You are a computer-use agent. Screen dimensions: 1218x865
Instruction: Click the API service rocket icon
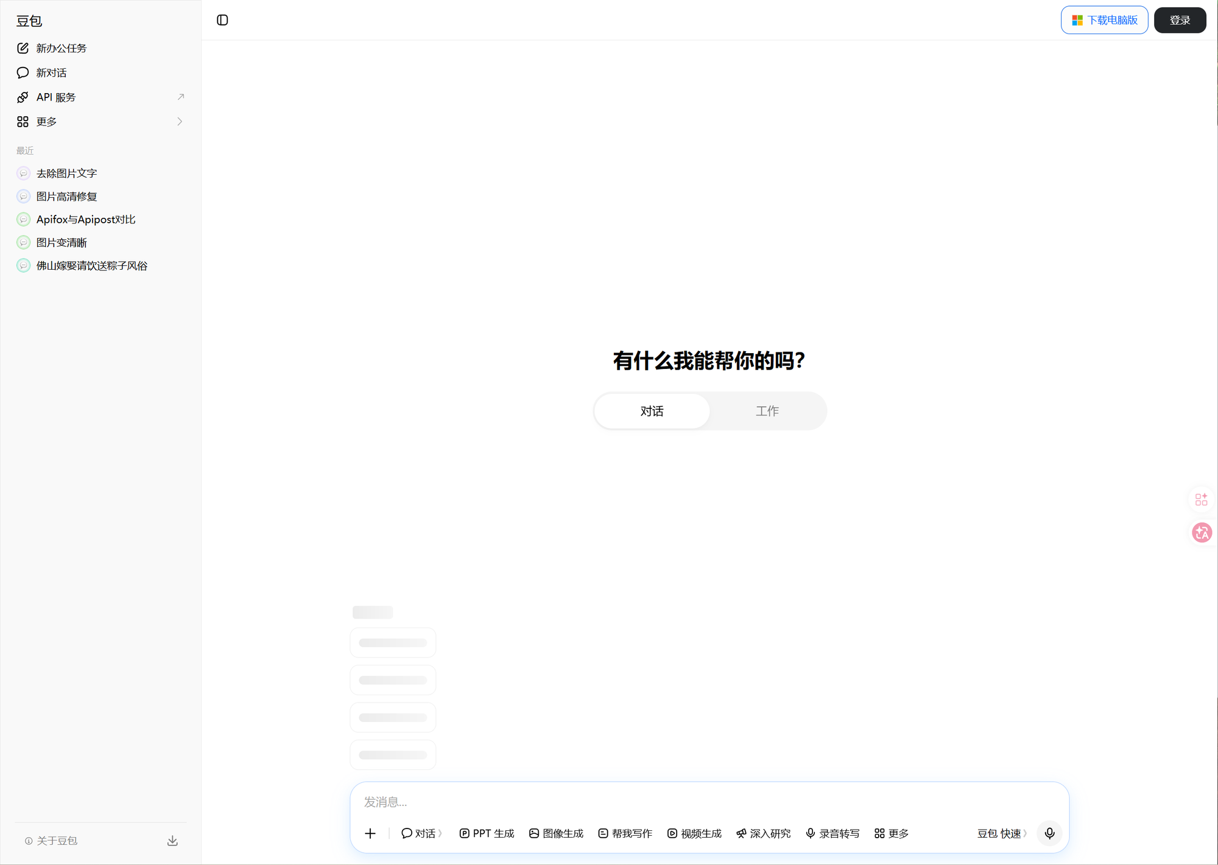tap(23, 97)
